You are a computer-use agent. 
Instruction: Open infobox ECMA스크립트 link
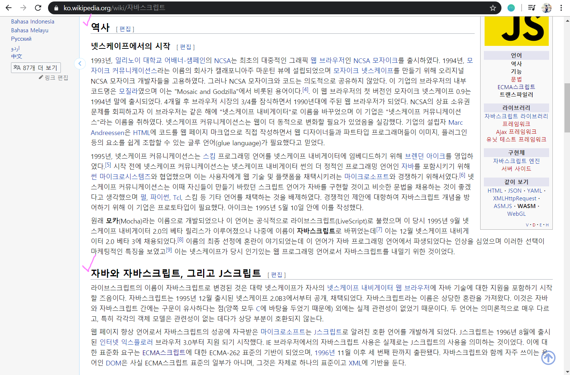pyautogui.click(x=516, y=87)
